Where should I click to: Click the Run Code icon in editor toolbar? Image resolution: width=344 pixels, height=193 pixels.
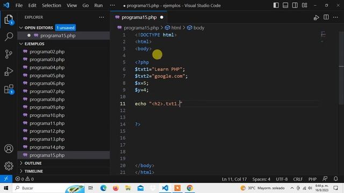[x=316, y=18]
